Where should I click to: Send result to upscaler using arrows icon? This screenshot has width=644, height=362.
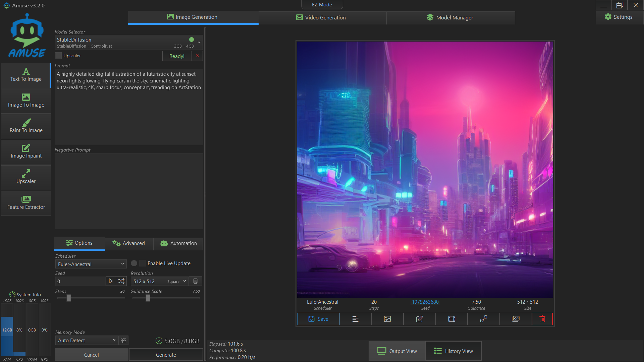483,319
